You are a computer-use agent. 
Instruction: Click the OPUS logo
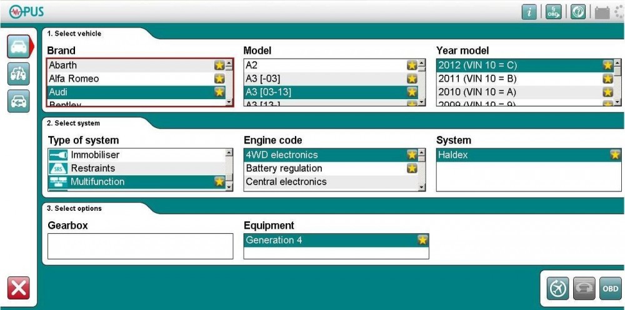[x=26, y=12]
